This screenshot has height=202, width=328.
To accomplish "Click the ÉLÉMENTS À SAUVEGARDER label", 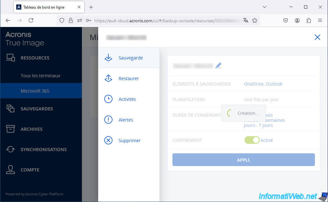I will coord(201,84).
